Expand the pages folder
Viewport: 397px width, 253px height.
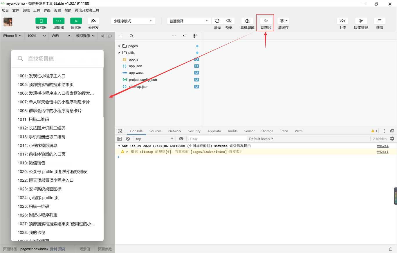[119, 46]
